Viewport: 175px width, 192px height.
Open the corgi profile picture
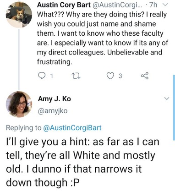19,15
